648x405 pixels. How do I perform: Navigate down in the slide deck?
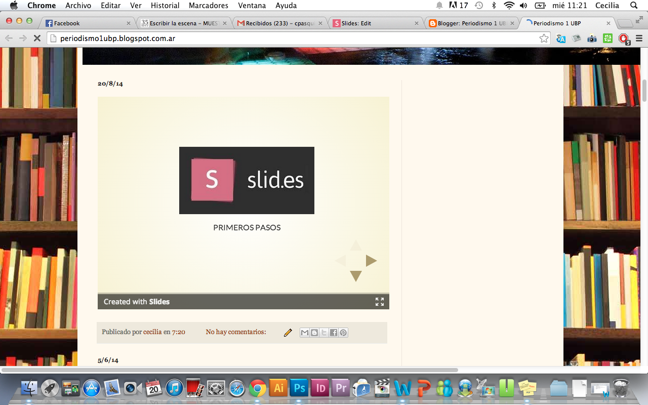(356, 276)
